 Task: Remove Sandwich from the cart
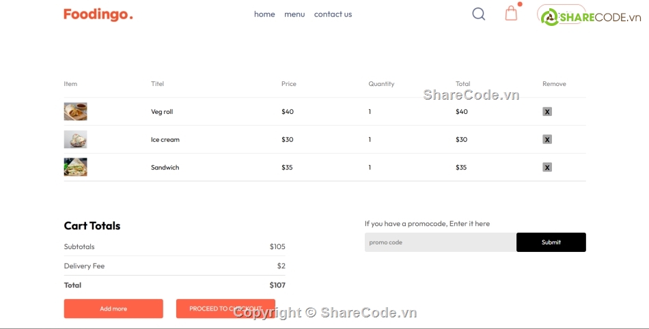pyautogui.click(x=547, y=167)
